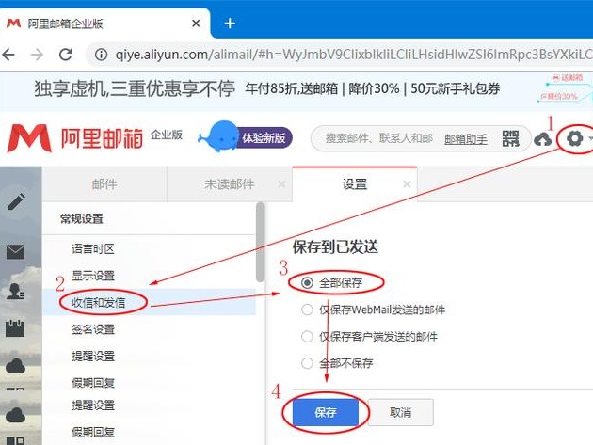Click the 取消 button
Screen dimensions: 593x445
pos(400,412)
